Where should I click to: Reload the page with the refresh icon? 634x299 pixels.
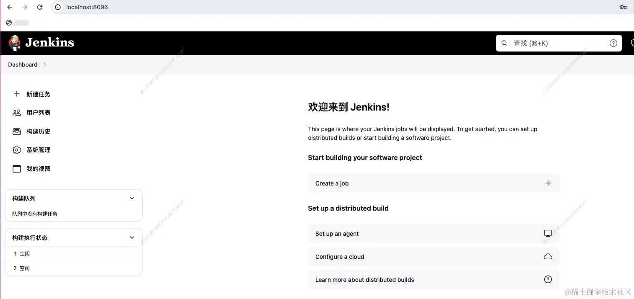(40, 7)
